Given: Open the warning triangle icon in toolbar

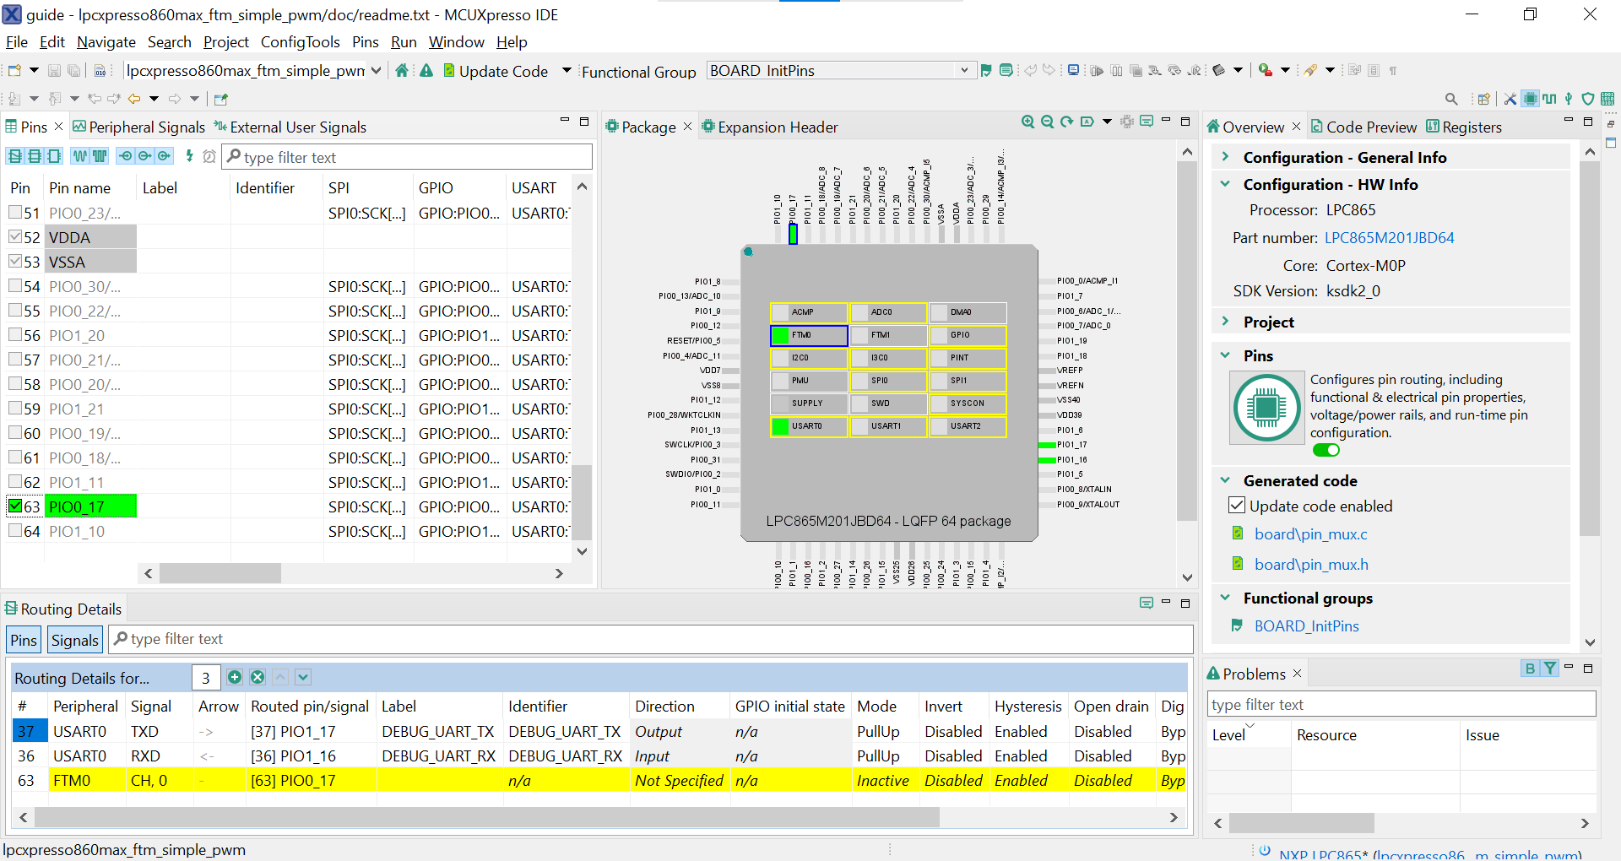Looking at the screenshot, I should [x=426, y=71].
